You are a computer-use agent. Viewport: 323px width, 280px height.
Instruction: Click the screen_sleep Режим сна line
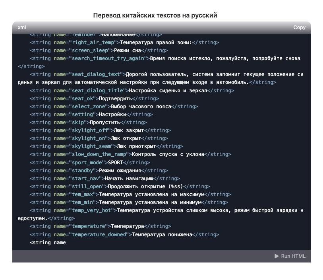[99, 51]
